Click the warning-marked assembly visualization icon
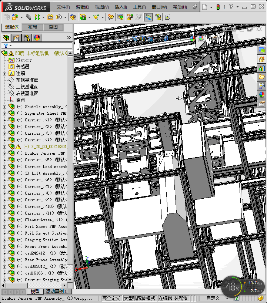The height and width of the screenshot is (303, 267). [158, 17]
